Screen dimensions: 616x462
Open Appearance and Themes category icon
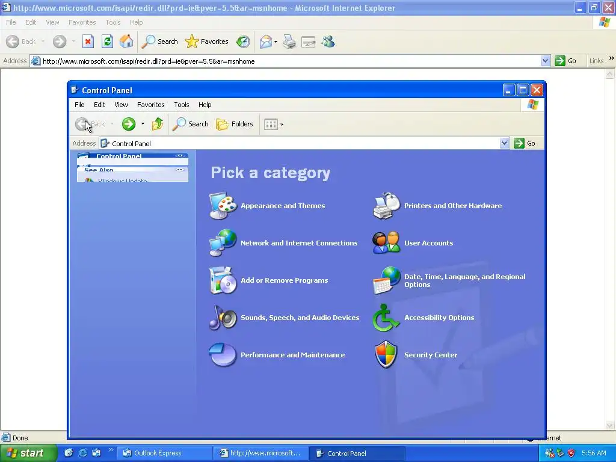click(x=223, y=206)
